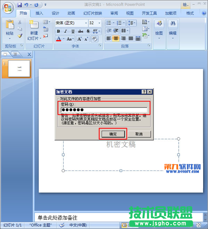This screenshot has height=229, width=208.
Task: Open the columns dropdown
Action: click(125, 31)
